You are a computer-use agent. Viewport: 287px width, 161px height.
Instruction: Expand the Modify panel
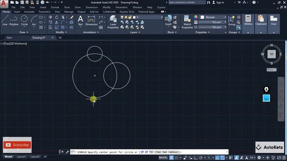coord(61,32)
